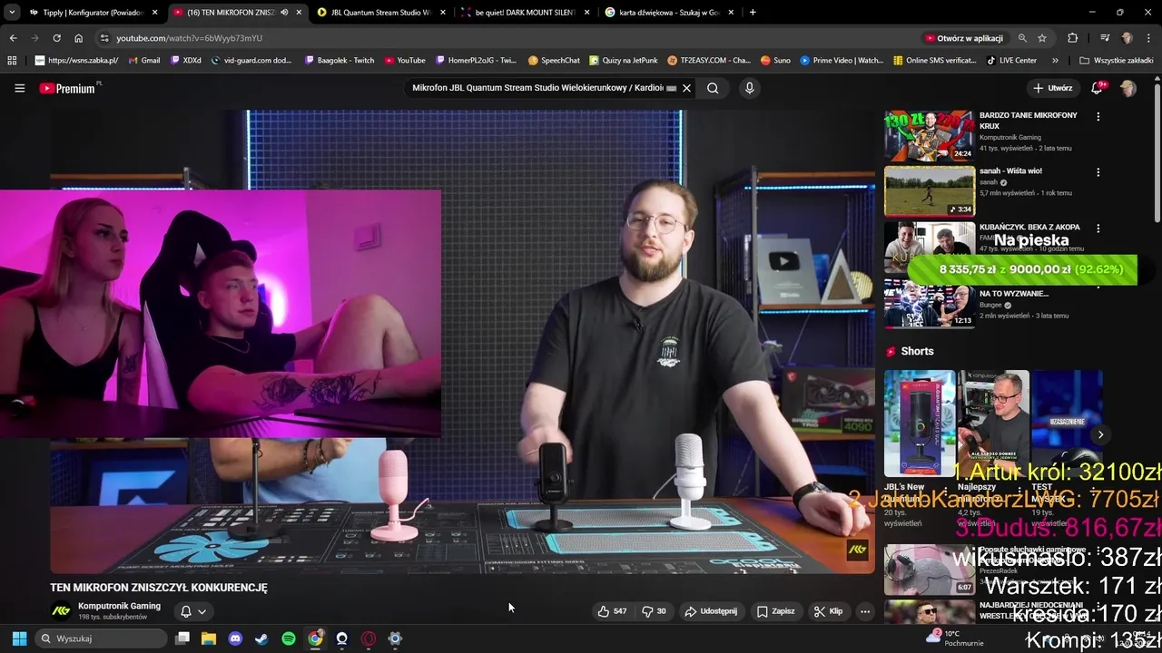Viewport: 1162px width, 653px height.
Task: Switch to JBL Quantum Stream Studio tab
Action: 381,13
